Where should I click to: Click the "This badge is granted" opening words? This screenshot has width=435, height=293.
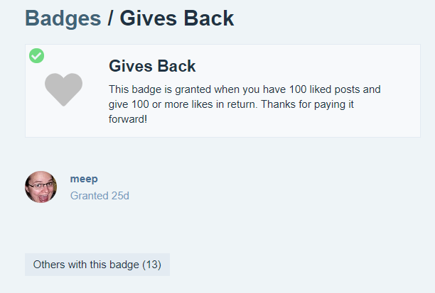click(160, 89)
